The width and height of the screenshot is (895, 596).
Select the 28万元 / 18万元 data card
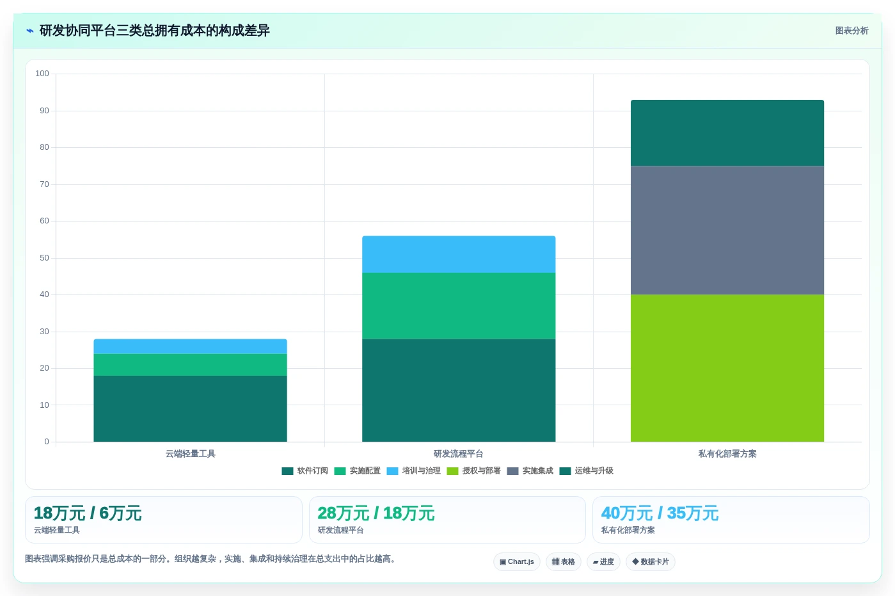point(447,520)
